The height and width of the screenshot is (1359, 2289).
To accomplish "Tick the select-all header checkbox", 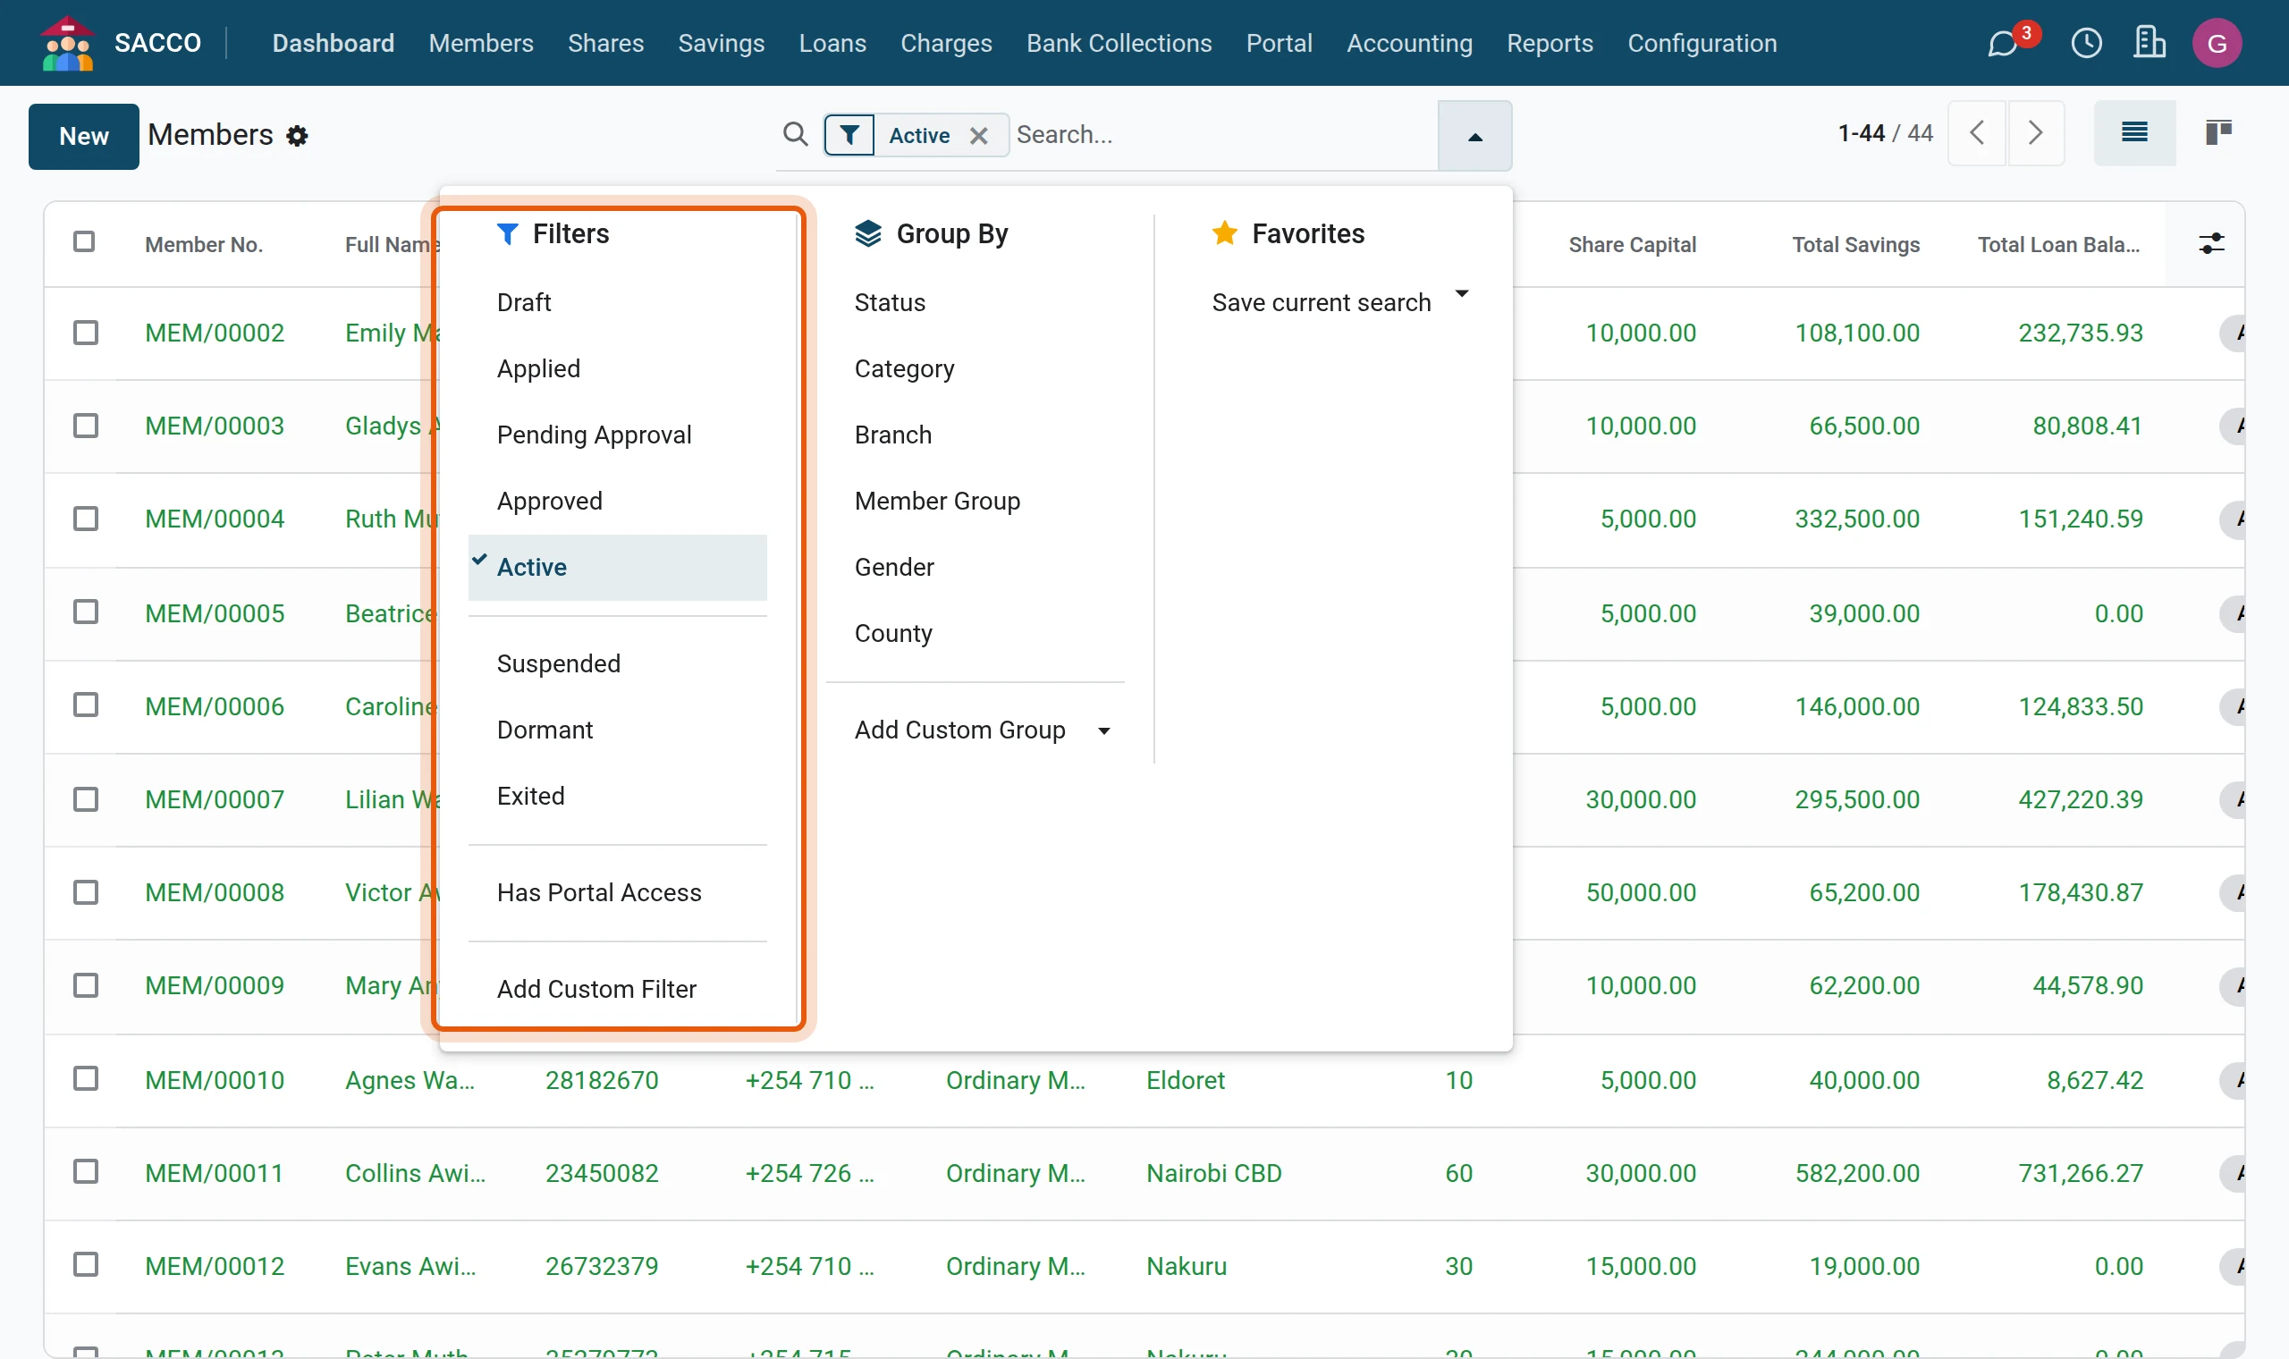I will click(84, 241).
